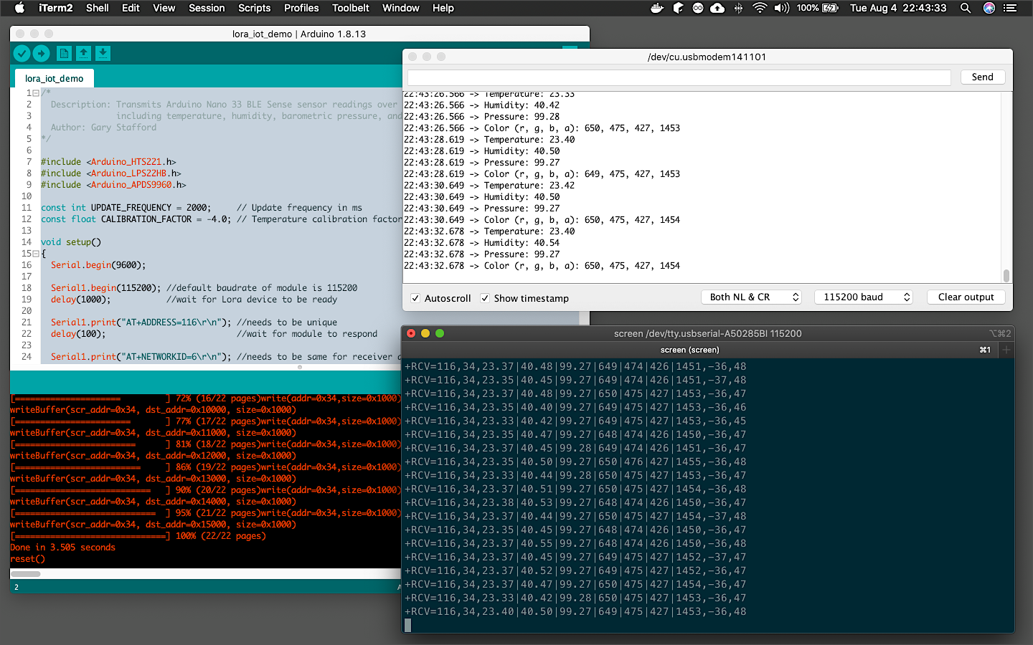The height and width of the screenshot is (645, 1033).
Task: Open Notification Center list icon
Action: (1010, 8)
